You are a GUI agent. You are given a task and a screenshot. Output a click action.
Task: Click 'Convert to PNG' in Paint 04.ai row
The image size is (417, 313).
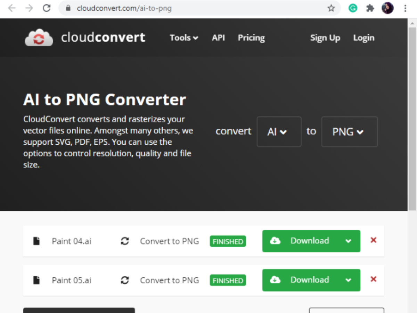(170, 241)
